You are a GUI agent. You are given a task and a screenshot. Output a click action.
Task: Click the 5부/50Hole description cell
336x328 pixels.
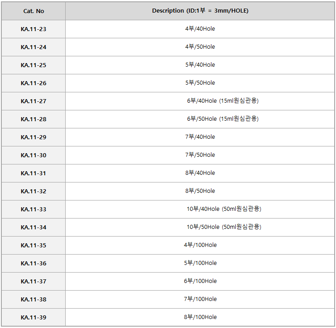pyautogui.click(x=200, y=83)
